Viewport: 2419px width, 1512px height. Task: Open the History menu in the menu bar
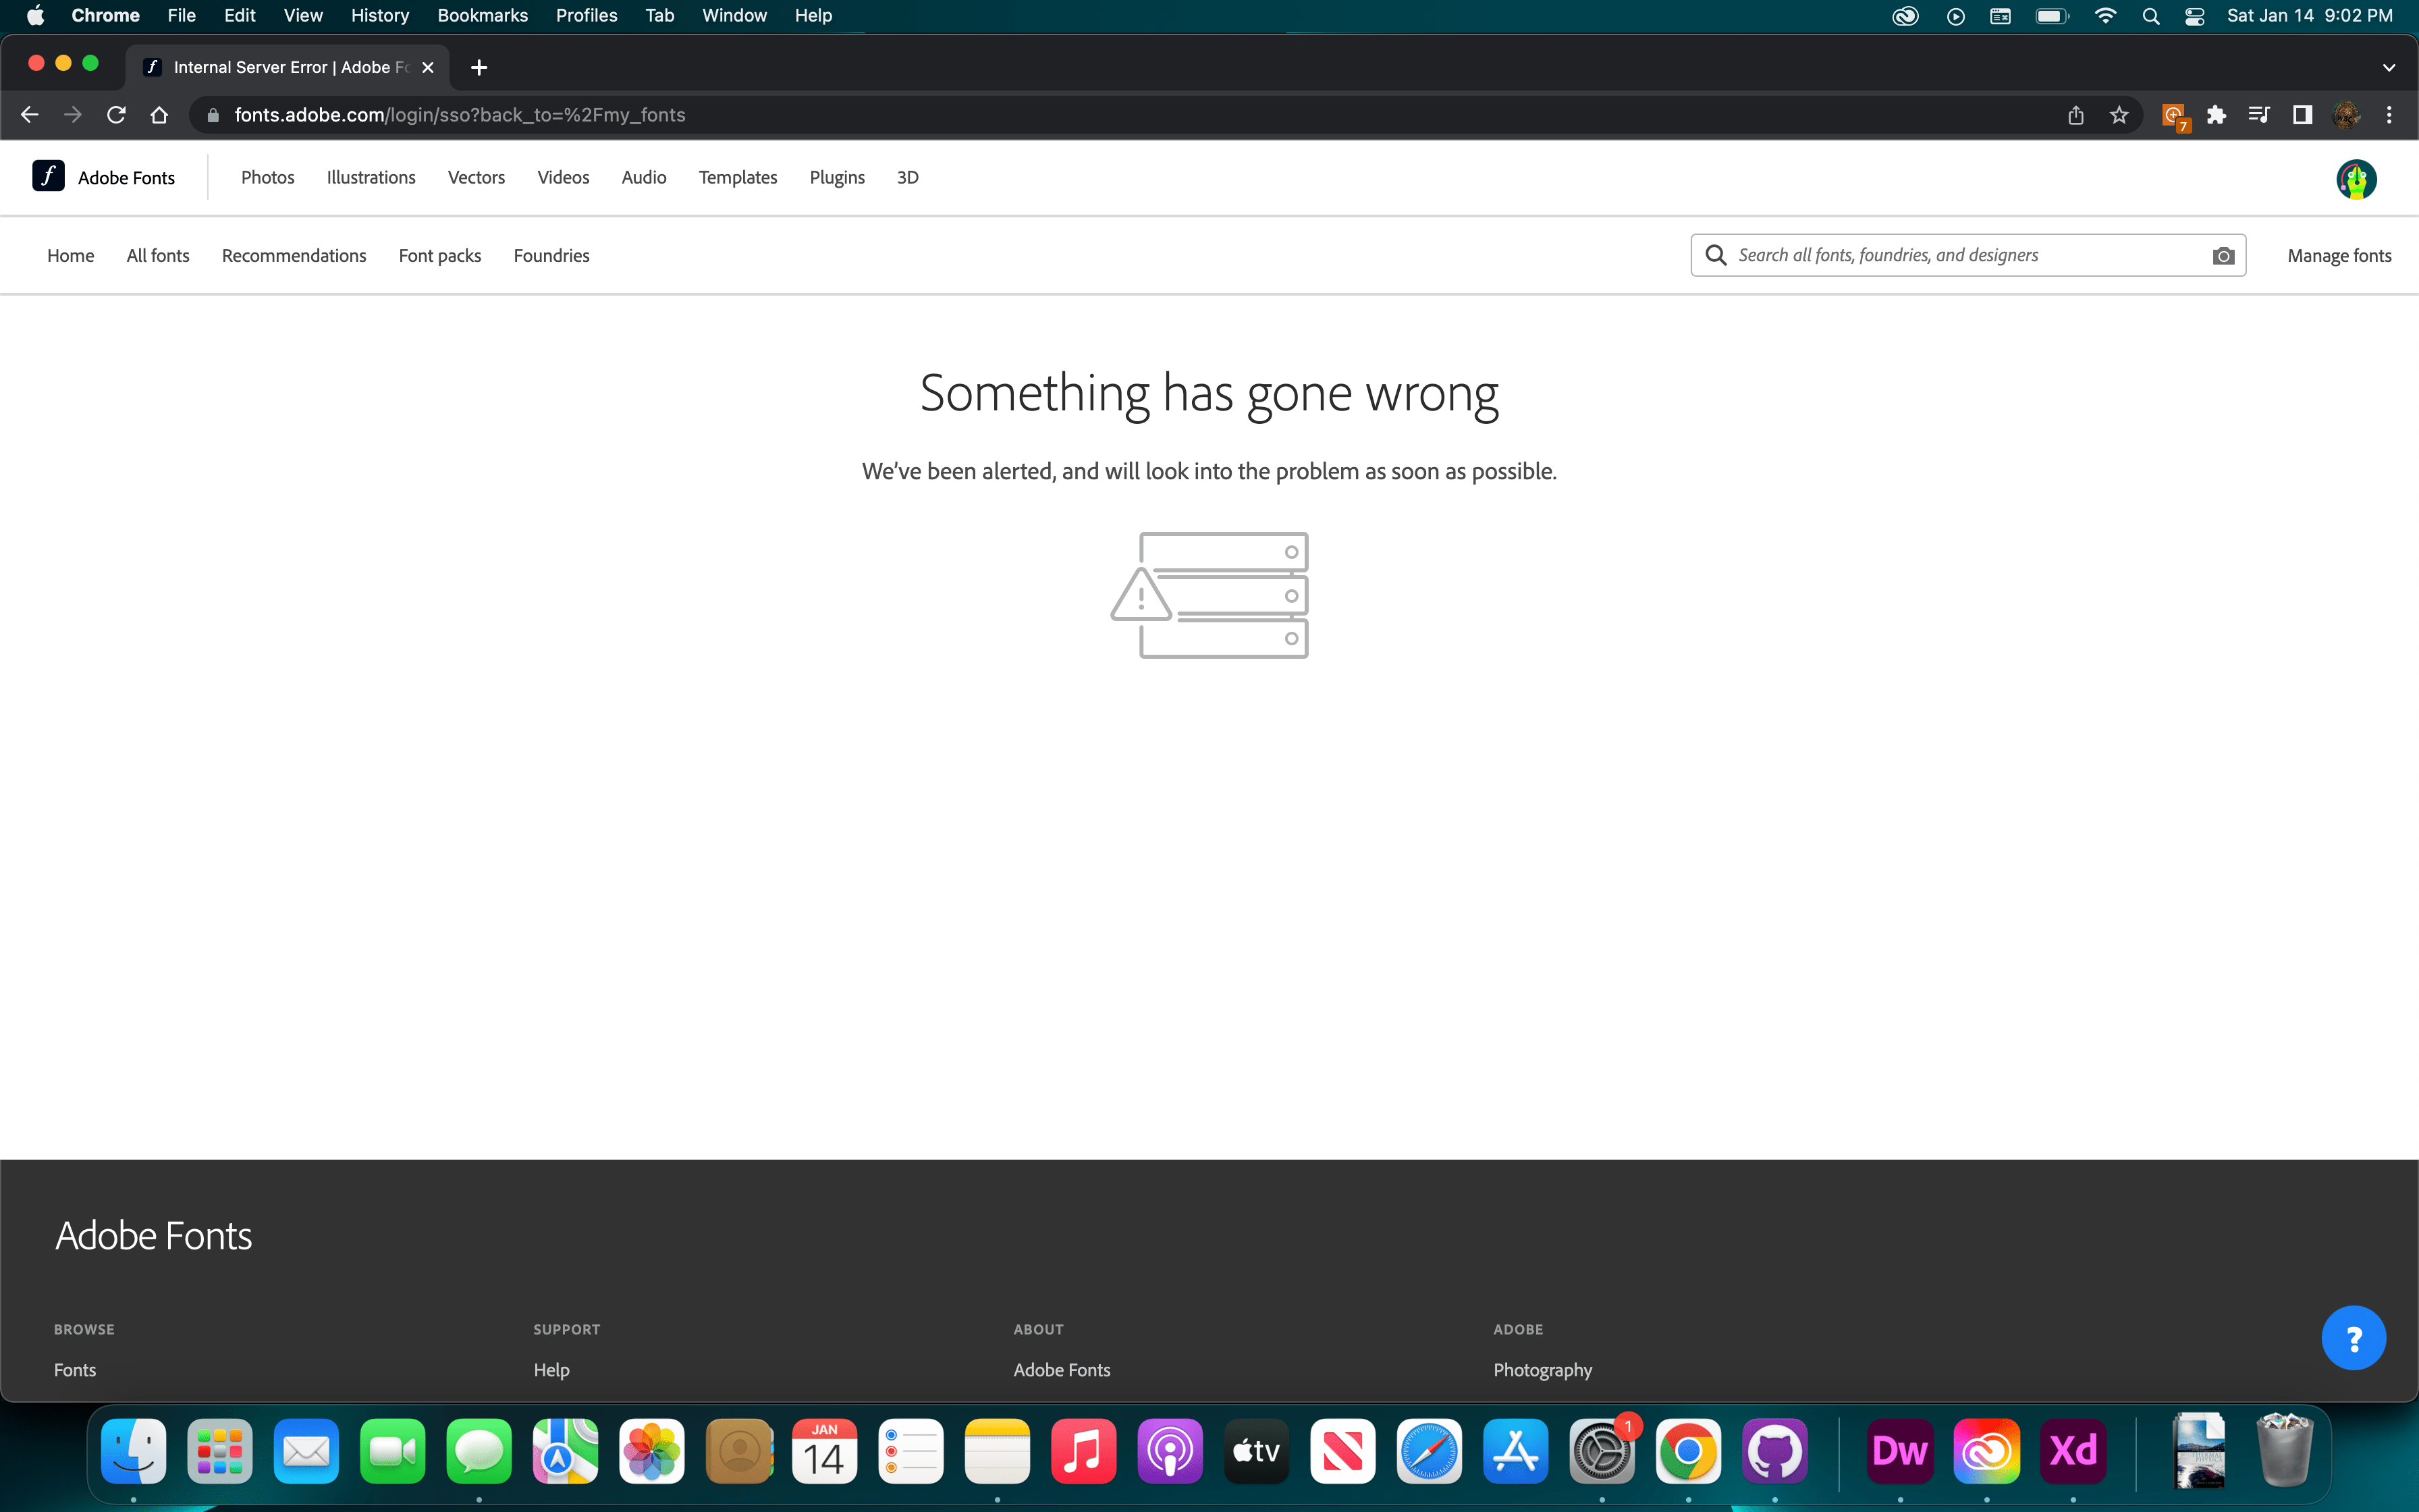(379, 15)
